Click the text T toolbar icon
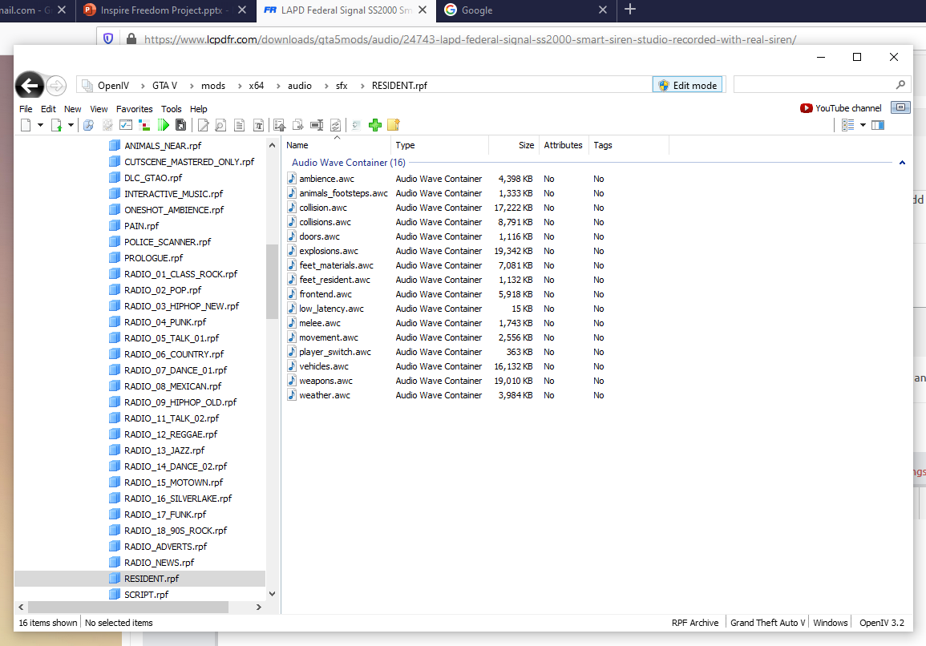 click(x=259, y=125)
